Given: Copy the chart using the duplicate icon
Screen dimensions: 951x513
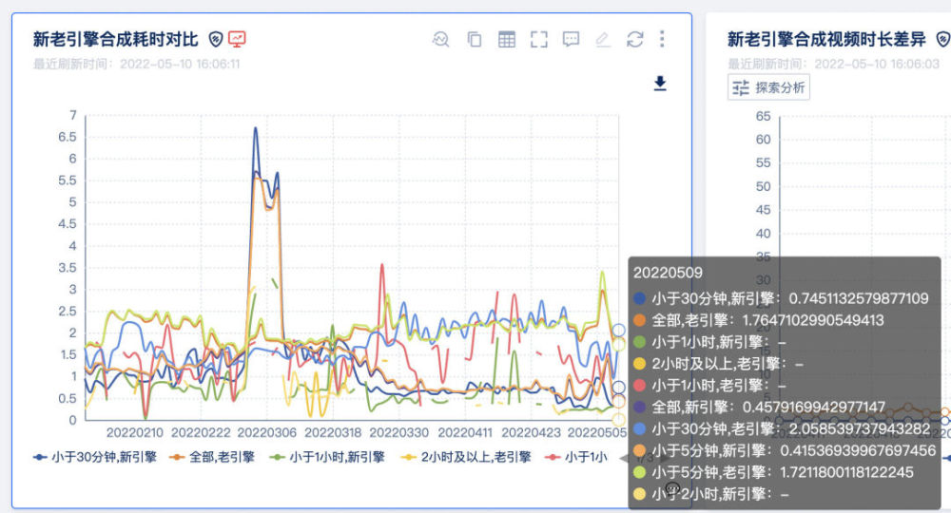Looking at the screenshot, I should tap(474, 40).
